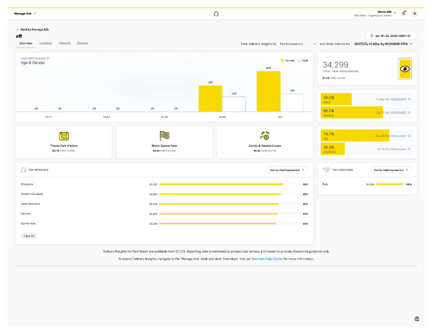Click the Theme Park Visitors camera icon

point(64,136)
